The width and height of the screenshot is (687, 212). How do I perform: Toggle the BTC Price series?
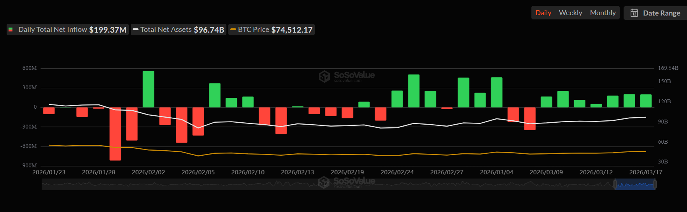(272, 30)
